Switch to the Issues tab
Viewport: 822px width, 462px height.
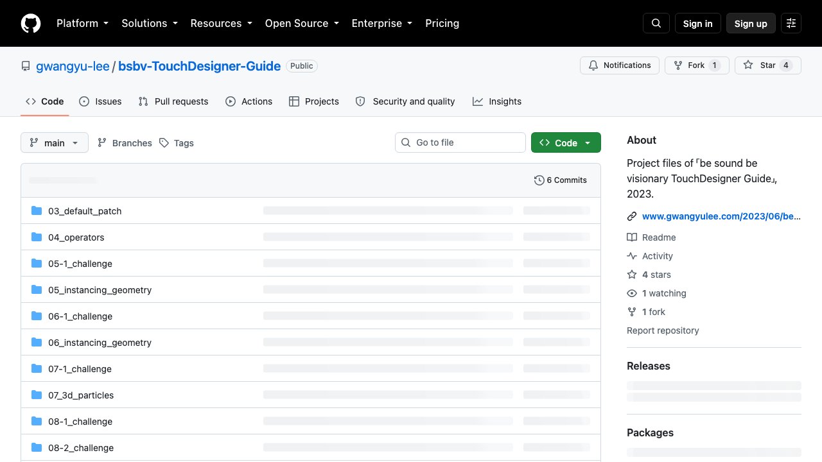100,101
